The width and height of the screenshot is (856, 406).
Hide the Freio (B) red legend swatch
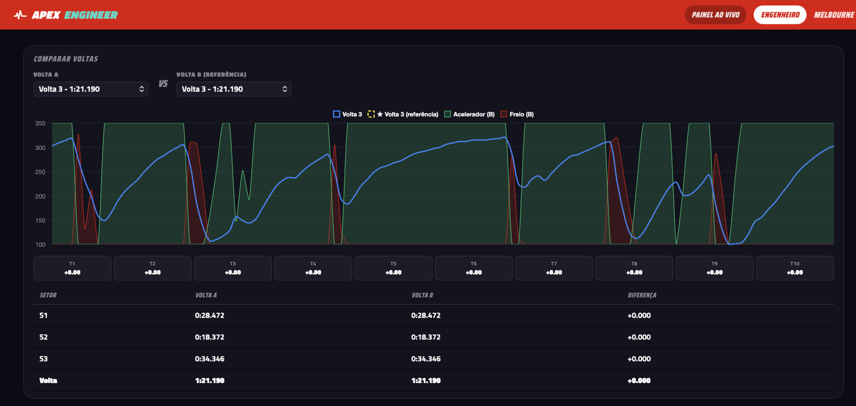pos(504,114)
